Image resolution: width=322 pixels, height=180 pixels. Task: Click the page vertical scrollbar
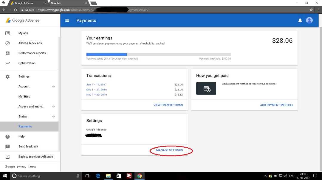(320, 99)
